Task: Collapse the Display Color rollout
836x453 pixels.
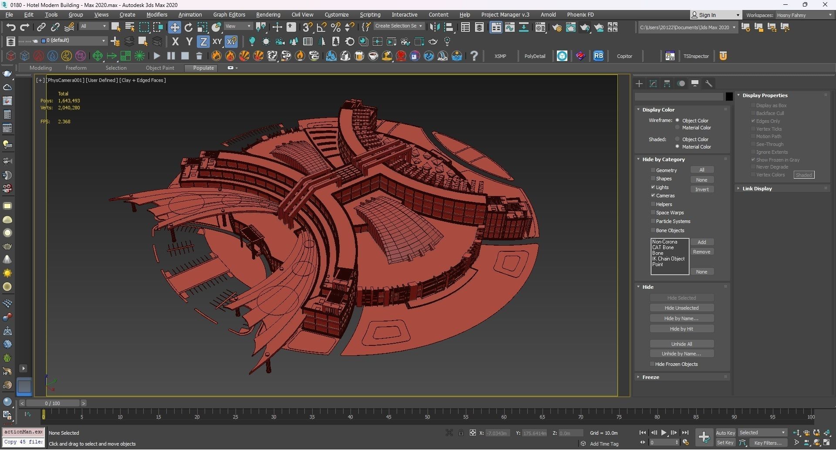Action: pyautogui.click(x=658, y=110)
